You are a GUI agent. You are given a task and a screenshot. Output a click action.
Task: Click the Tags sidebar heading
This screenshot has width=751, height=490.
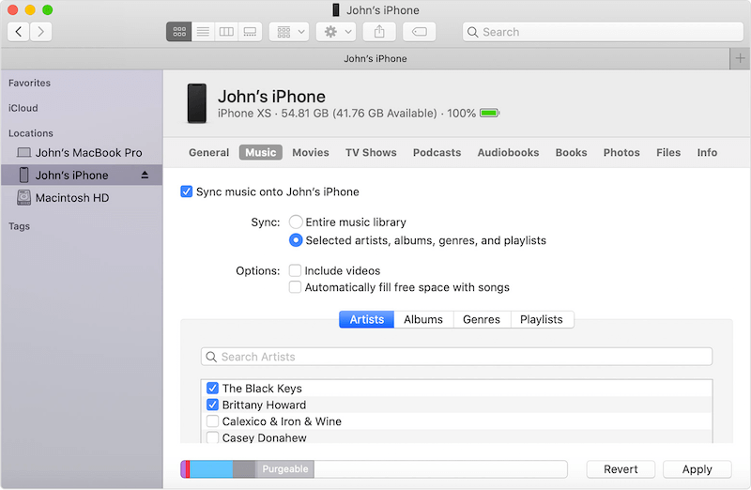click(x=19, y=226)
